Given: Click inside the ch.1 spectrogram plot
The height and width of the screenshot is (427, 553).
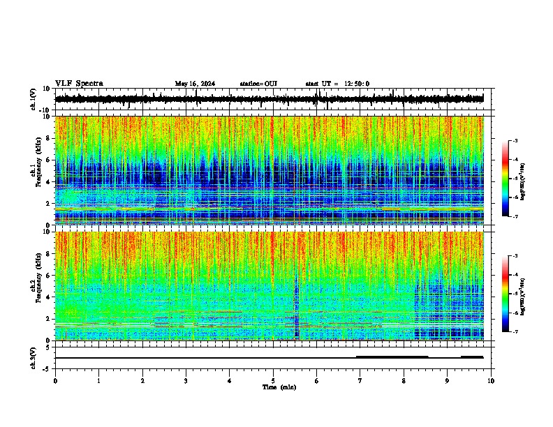Looking at the screenshot, I should 270,170.
